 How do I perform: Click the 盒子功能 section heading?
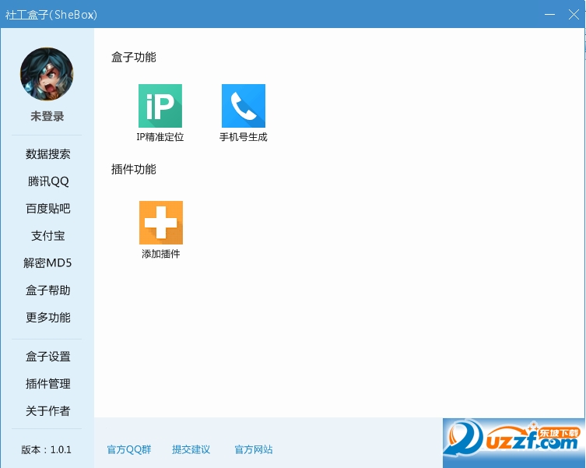click(133, 58)
